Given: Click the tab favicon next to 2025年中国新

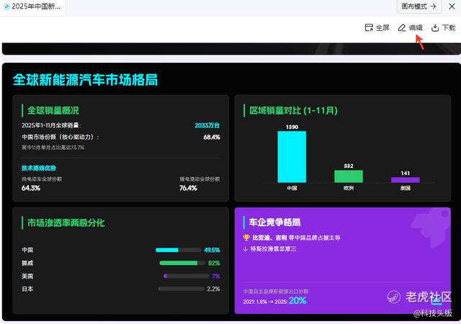Looking at the screenshot, I should click(6, 6).
